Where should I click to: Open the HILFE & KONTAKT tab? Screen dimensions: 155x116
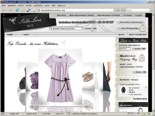pyautogui.click(x=138, y=35)
